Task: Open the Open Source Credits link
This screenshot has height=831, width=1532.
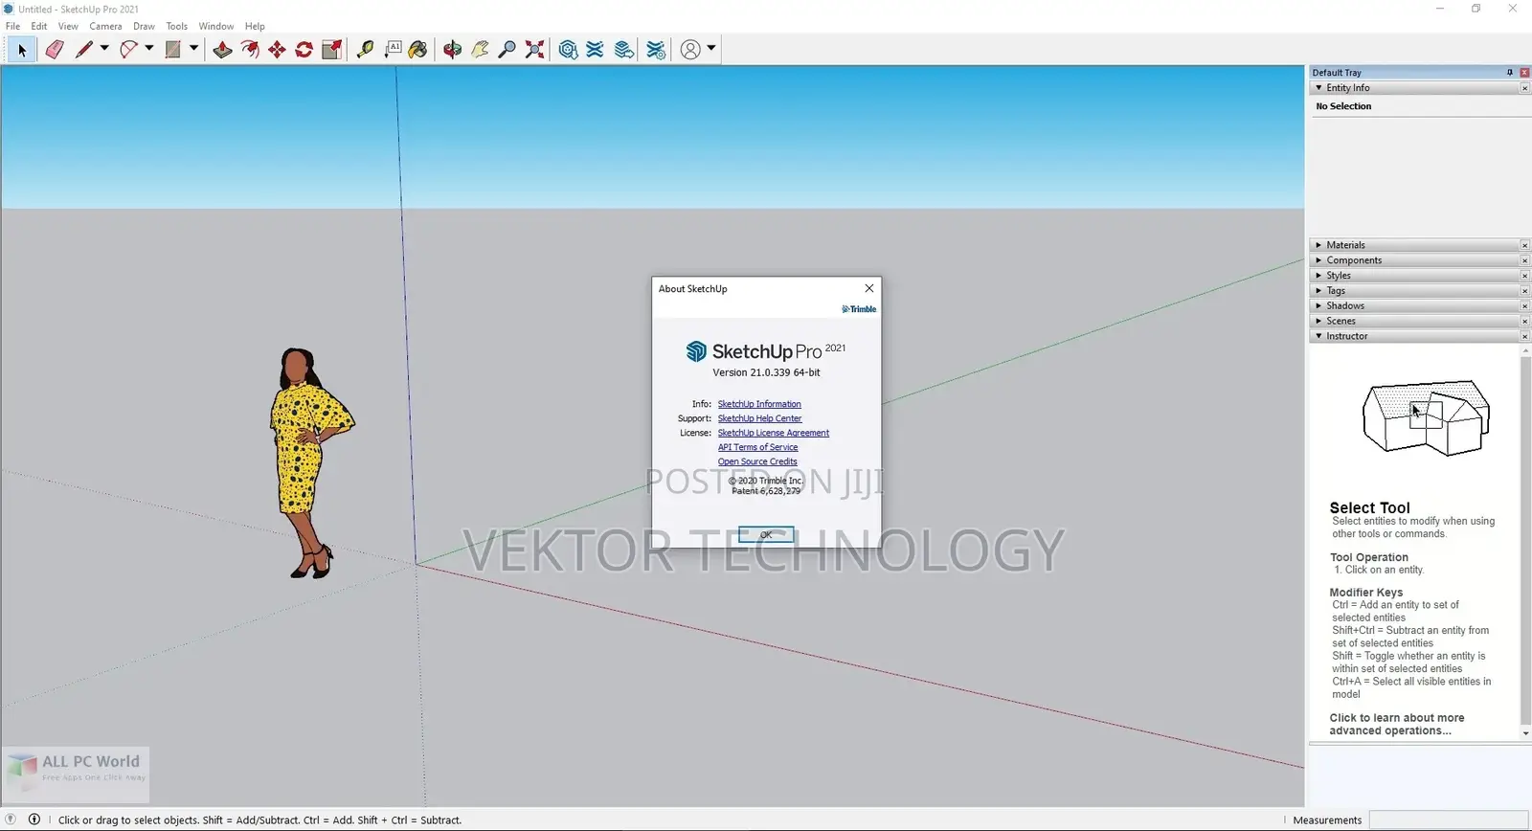Action: (x=757, y=461)
